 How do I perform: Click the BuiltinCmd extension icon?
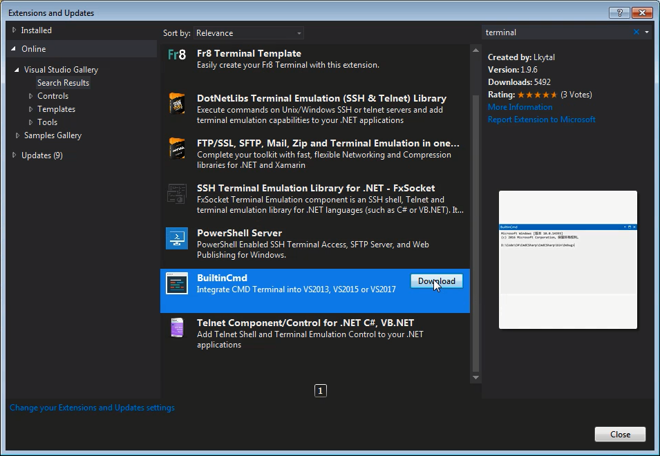pyautogui.click(x=177, y=283)
